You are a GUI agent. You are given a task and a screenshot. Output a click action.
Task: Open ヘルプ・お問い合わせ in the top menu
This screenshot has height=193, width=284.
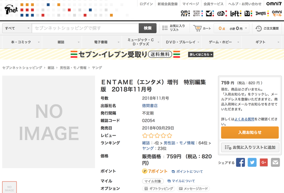pyautogui.click(x=245, y=4)
